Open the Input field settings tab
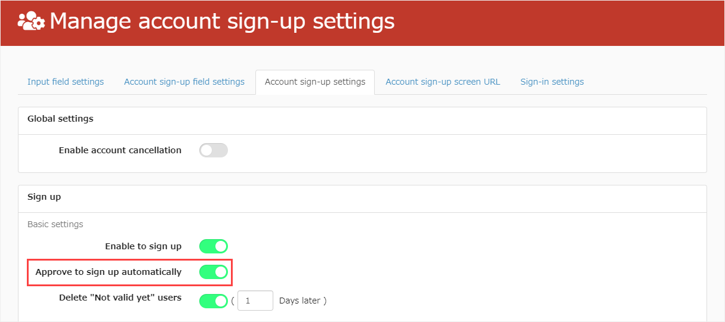Screen dimensions: 725x322 coord(66,82)
